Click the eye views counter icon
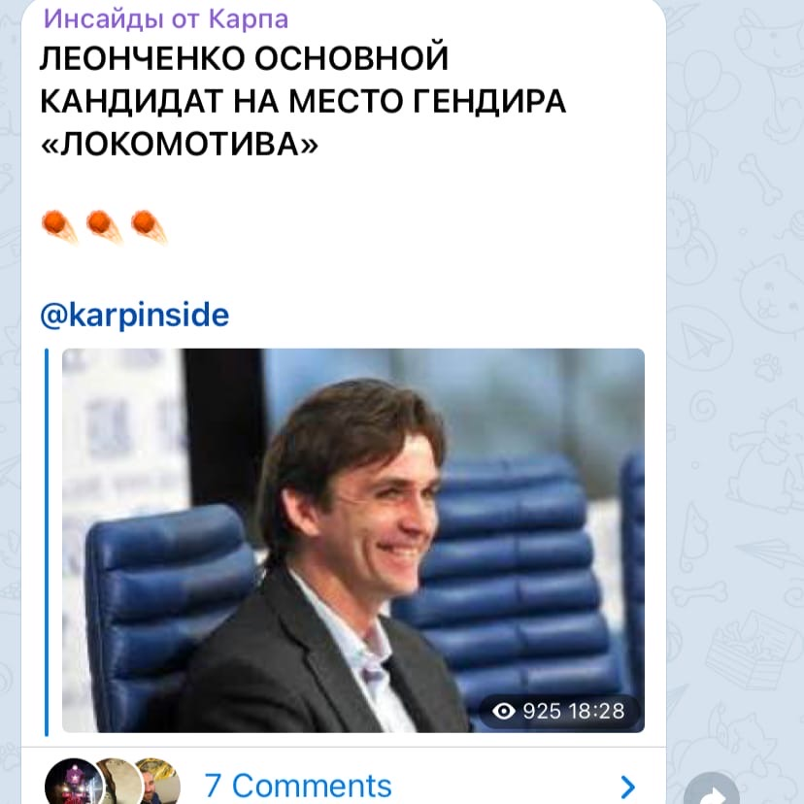804x804 pixels. click(504, 711)
